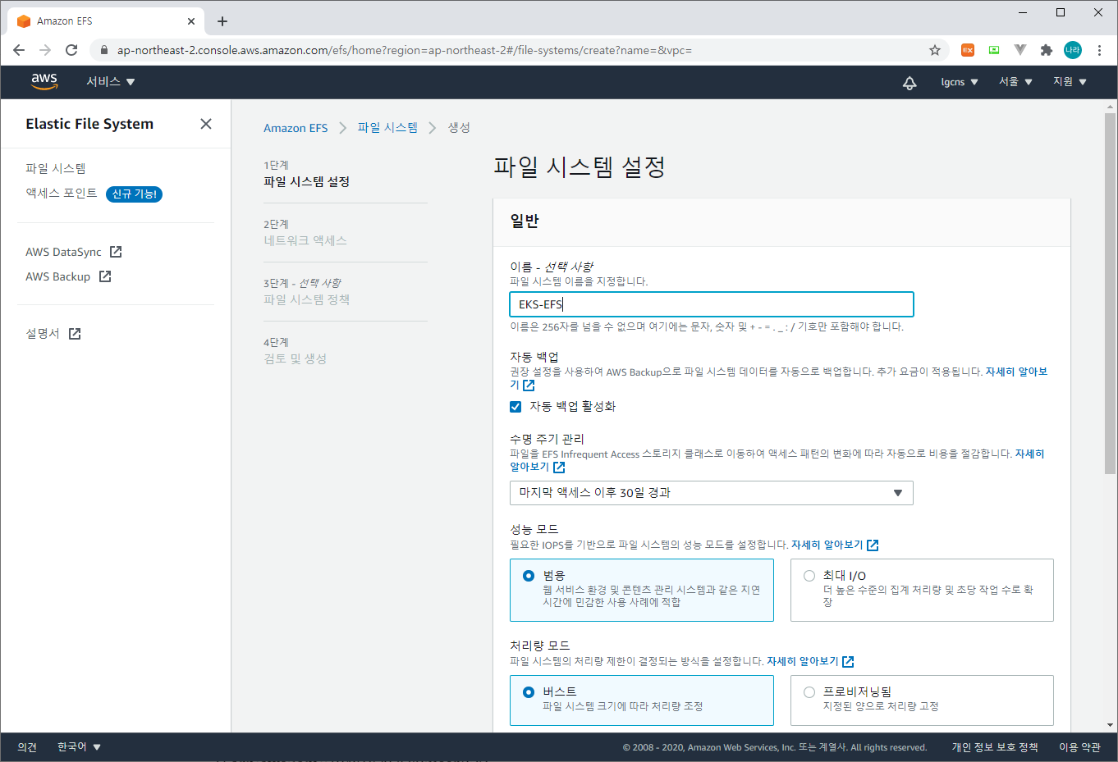Reload the page with refresh icon
1118x762 pixels.
point(71,50)
